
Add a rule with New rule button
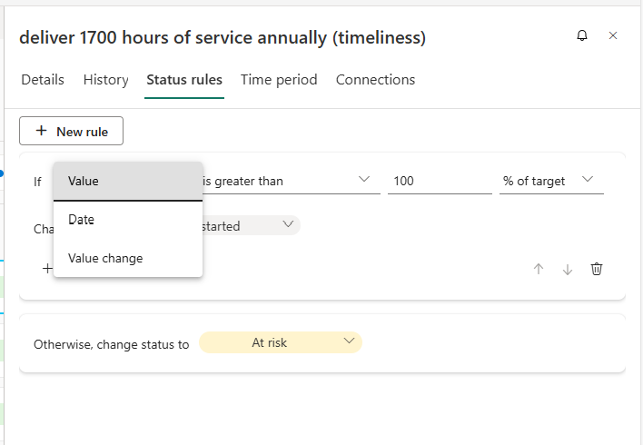coord(71,132)
